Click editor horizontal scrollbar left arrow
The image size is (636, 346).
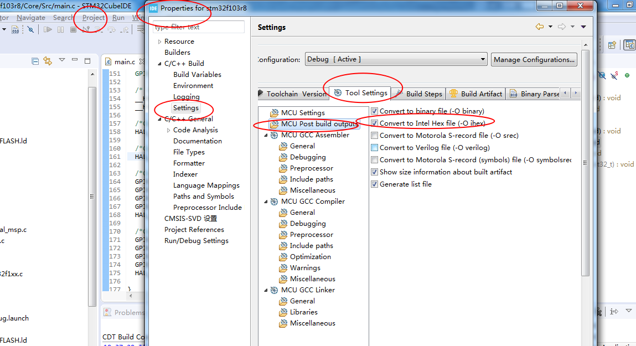tap(131, 296)
